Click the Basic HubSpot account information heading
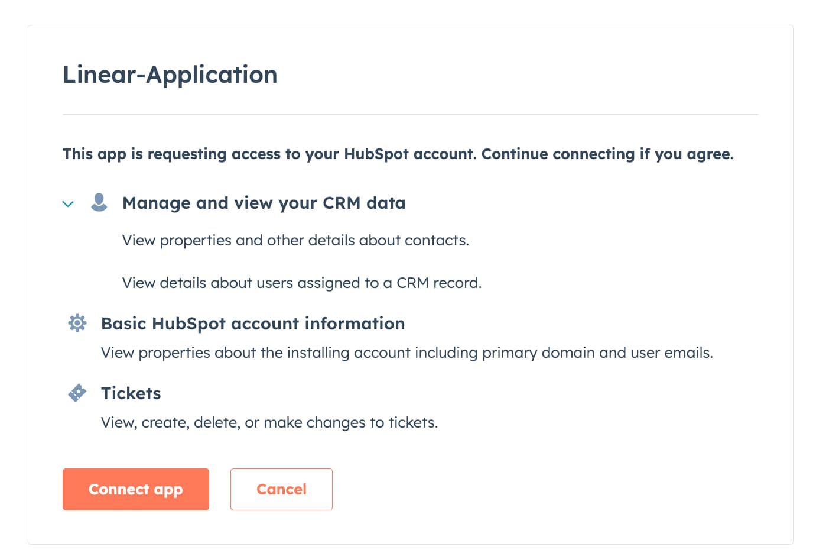 pos(253,323)
